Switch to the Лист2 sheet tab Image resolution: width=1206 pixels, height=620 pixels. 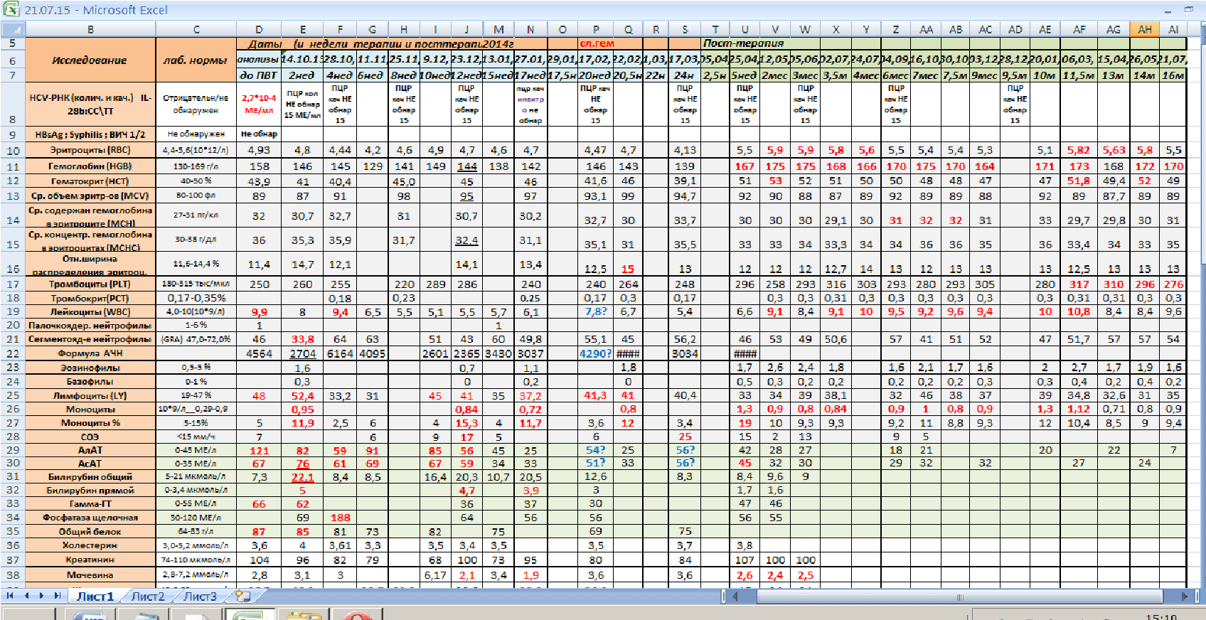[148, 597]
